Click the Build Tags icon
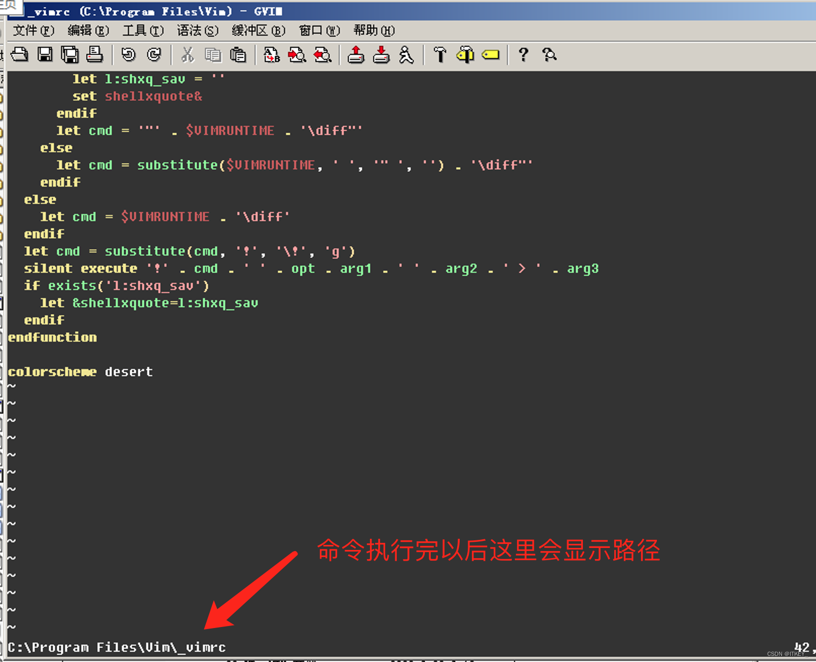 point(465,54)
